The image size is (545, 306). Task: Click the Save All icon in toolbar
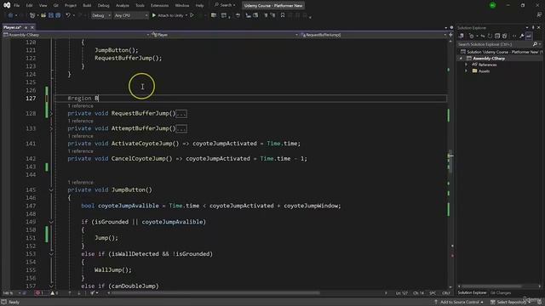(58, 15)
